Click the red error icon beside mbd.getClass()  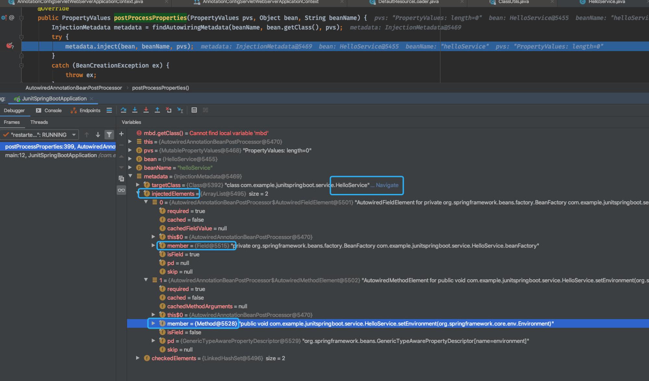click(139, 133)
